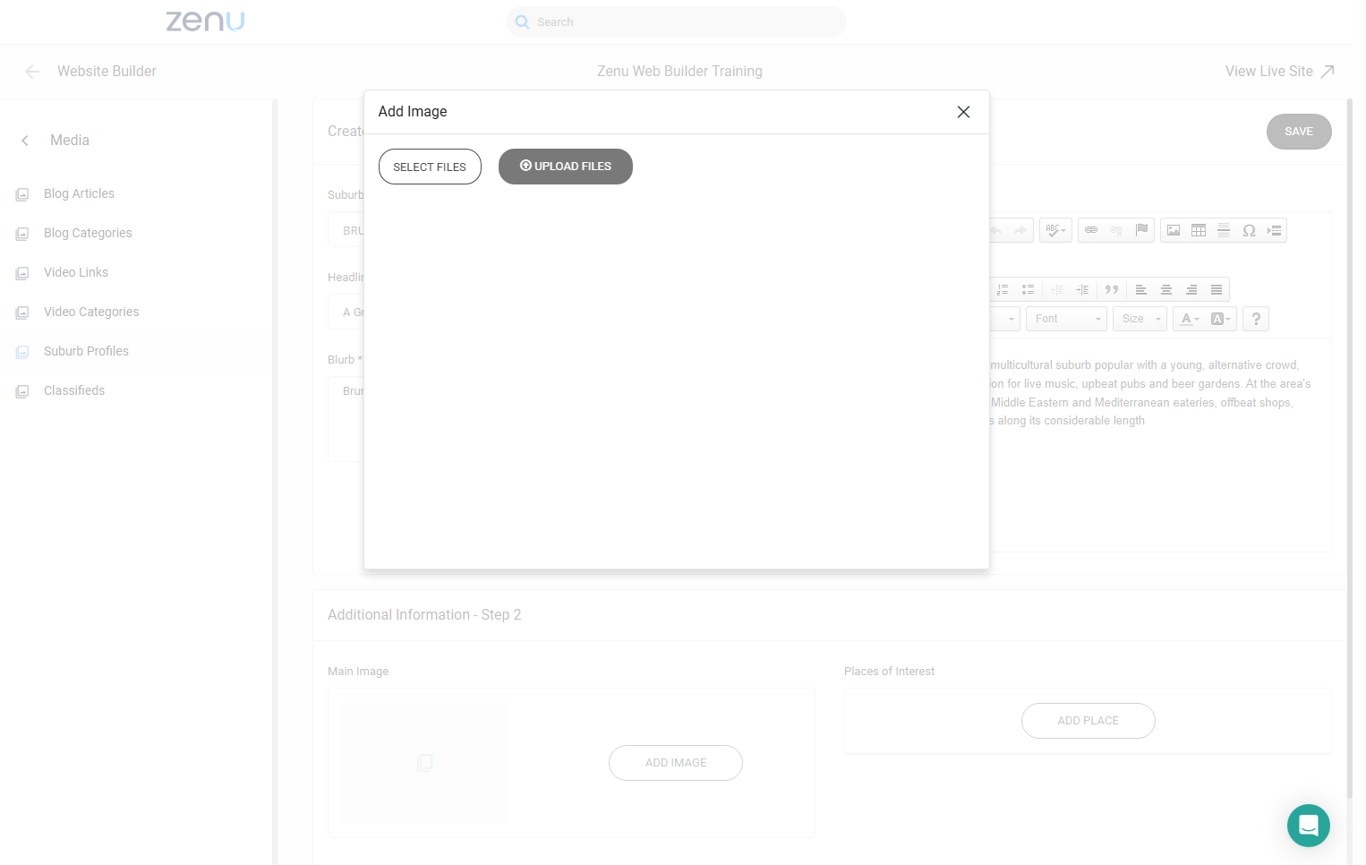This screenshot has height=865, width=1366.
Task: Click the search field at top
Action: click(x=677, y=22)
